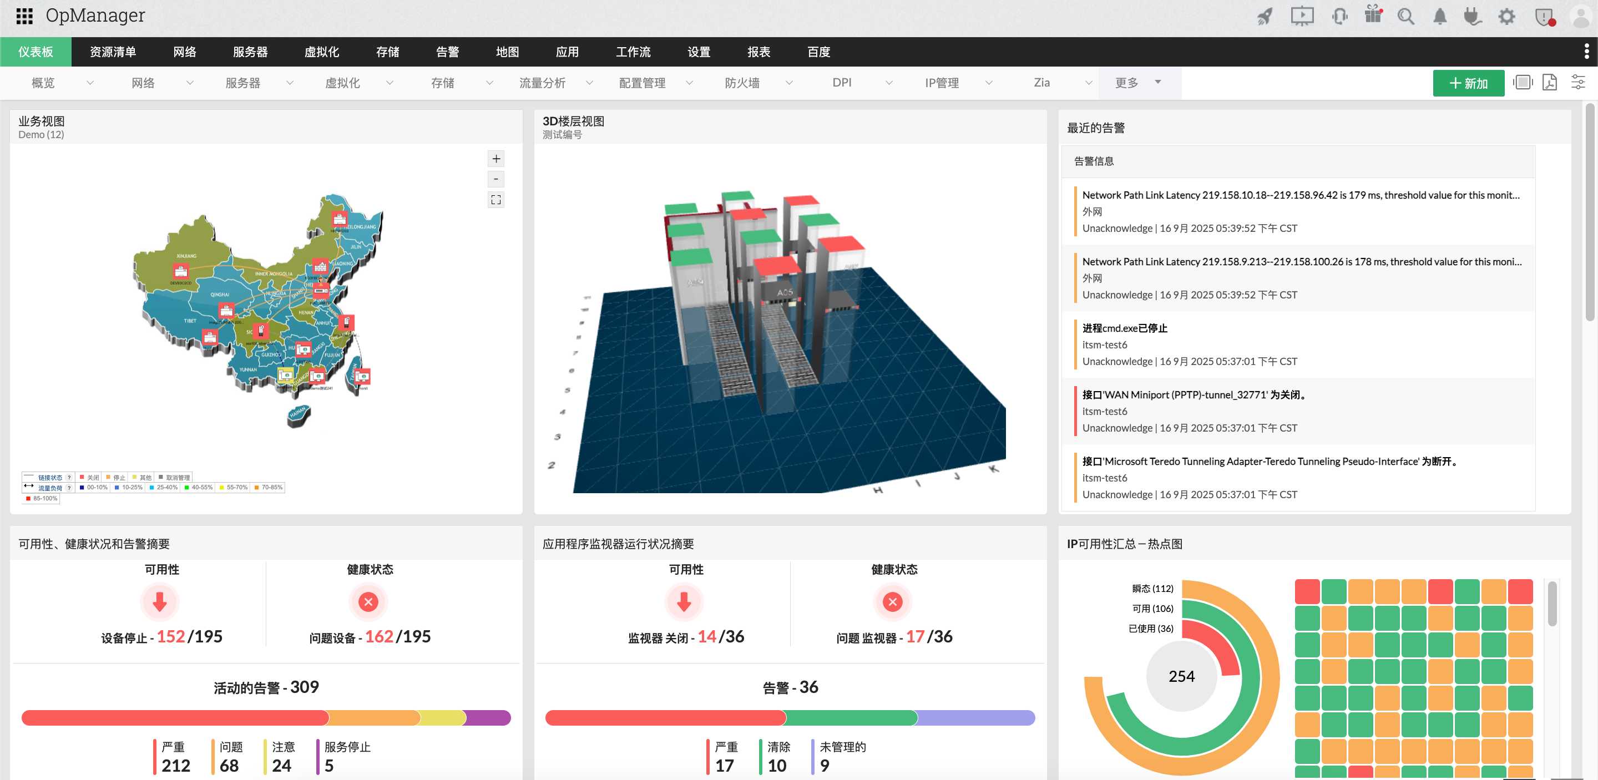Screen dimensions: 1598x780
Task: Open the 概览 dropdown chevron
Action: pyautogui.click(x=92, y=83)
